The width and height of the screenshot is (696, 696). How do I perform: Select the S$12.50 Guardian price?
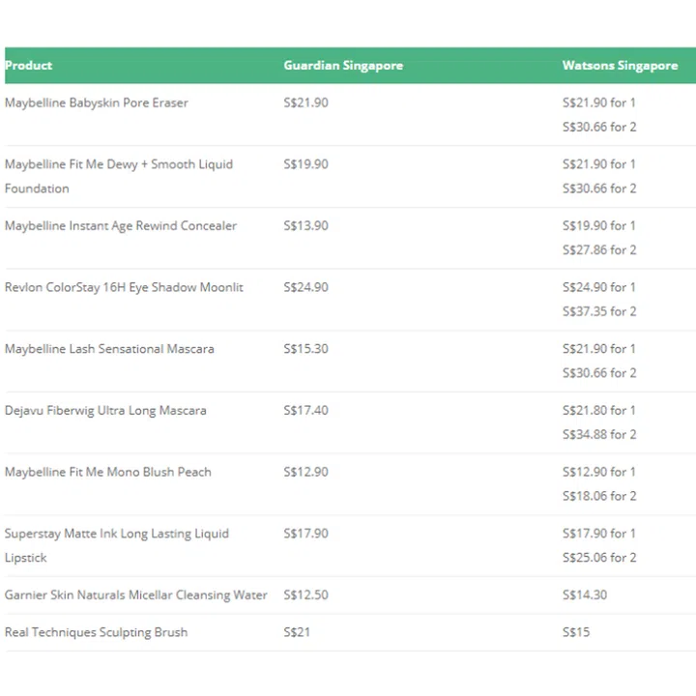pos(305,595)
